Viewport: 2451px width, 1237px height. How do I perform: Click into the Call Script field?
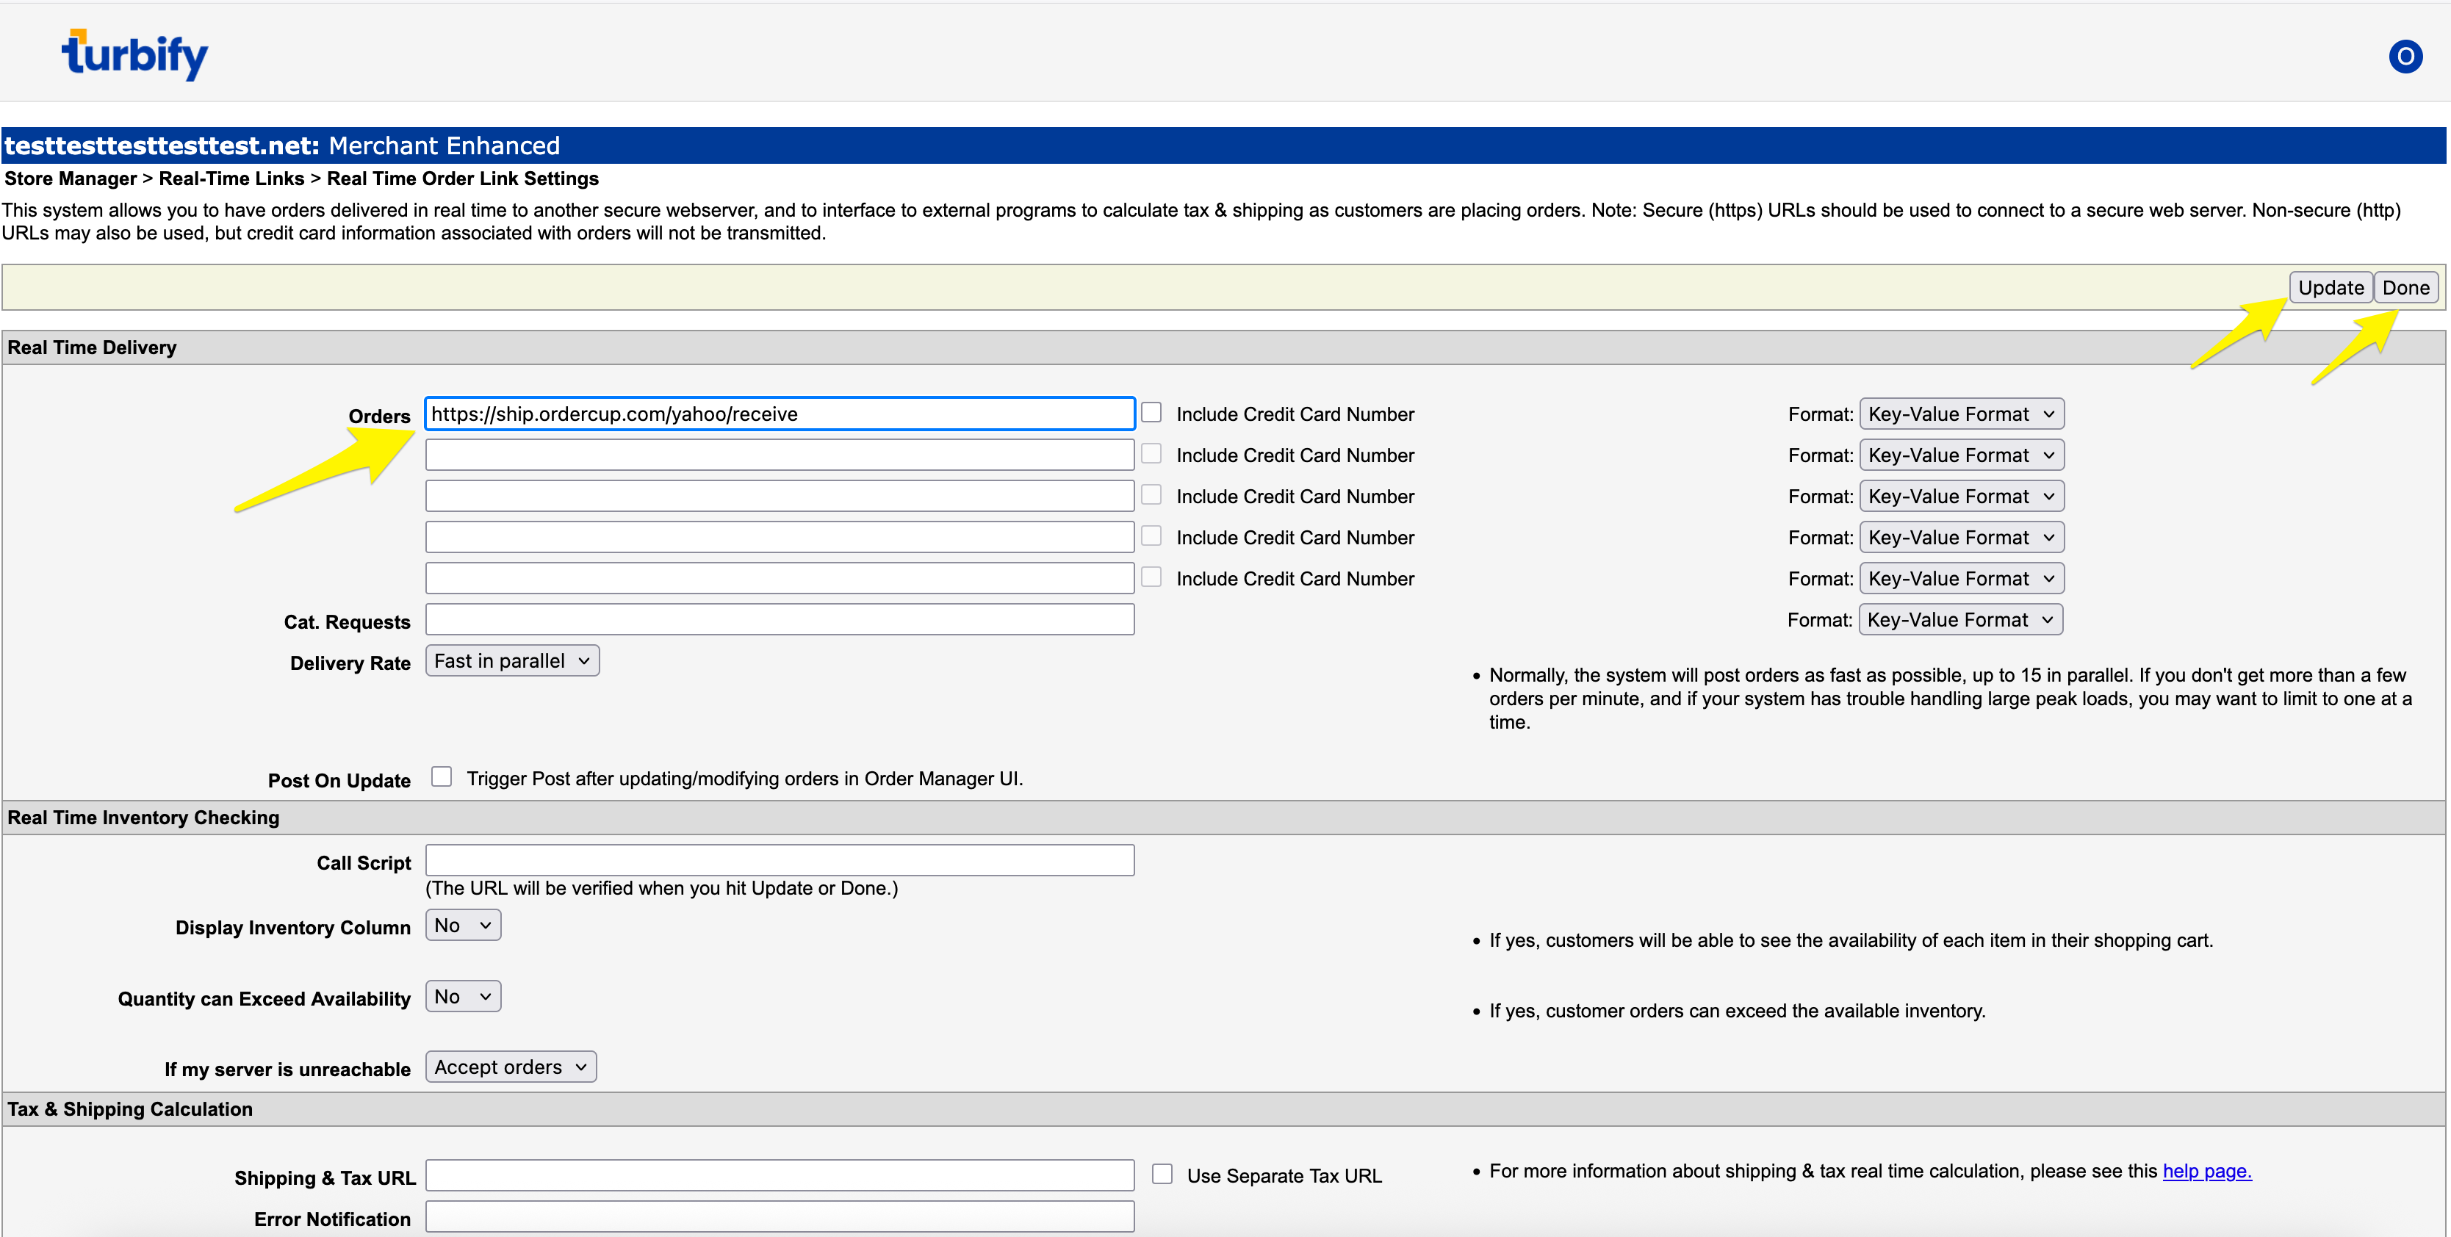click(x=778, y=860)
